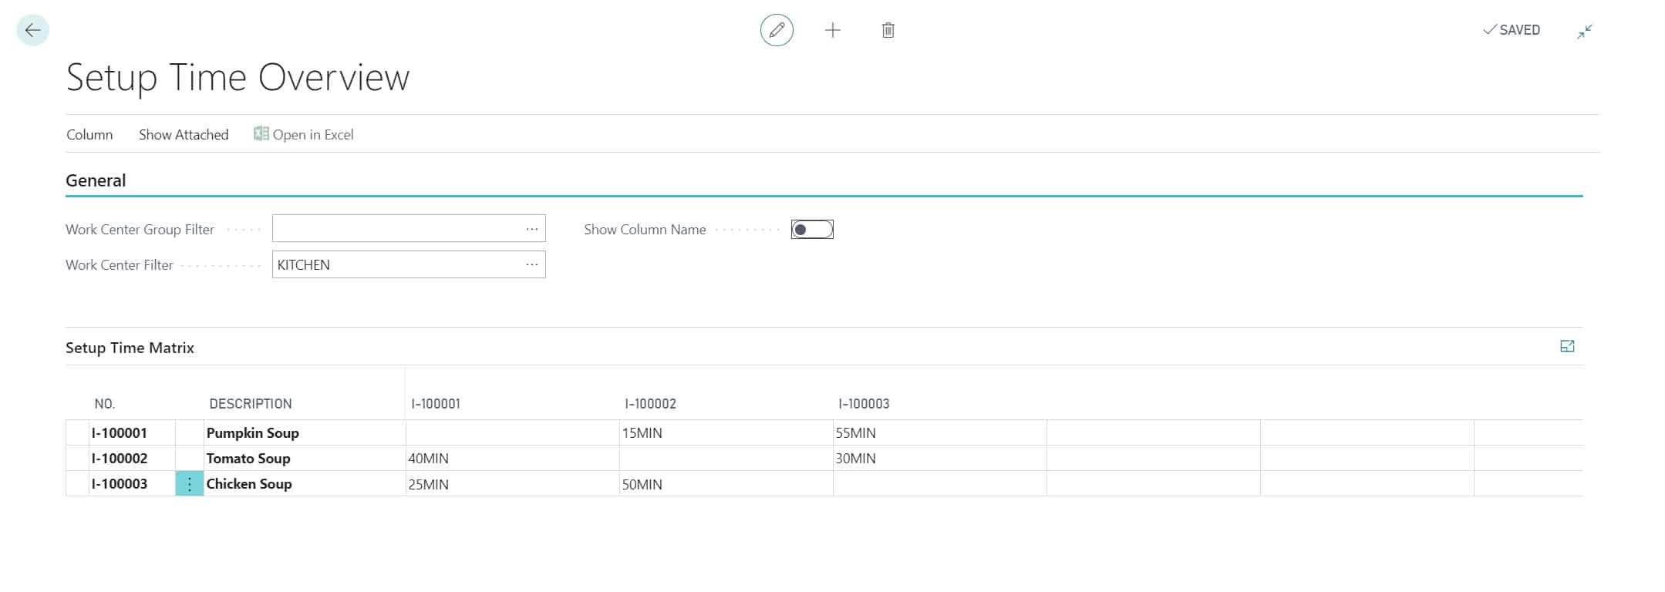The height and width of the screenshot is (592, 1665).
Task: Click the General section heading
Action: click(x=96, y=180)
